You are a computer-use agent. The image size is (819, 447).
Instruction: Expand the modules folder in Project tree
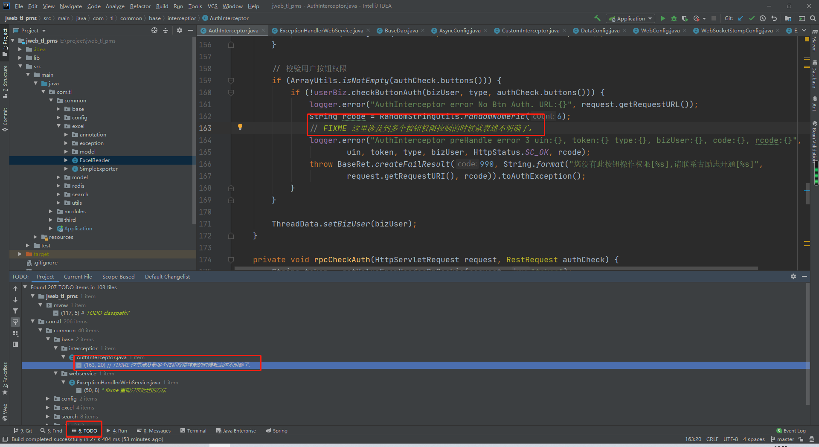pyautogui.click(x=51, y=212)
